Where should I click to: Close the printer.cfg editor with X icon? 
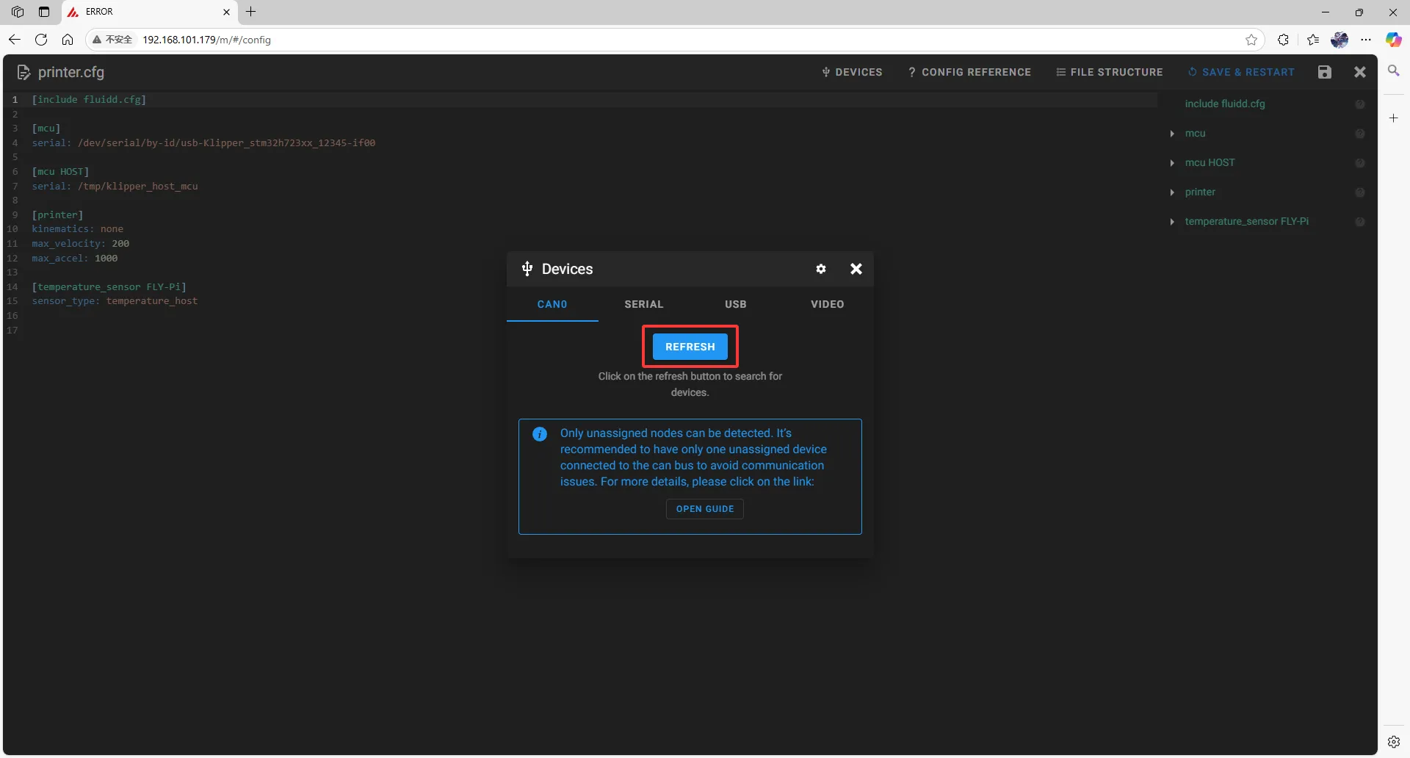tap(1359, 72)
